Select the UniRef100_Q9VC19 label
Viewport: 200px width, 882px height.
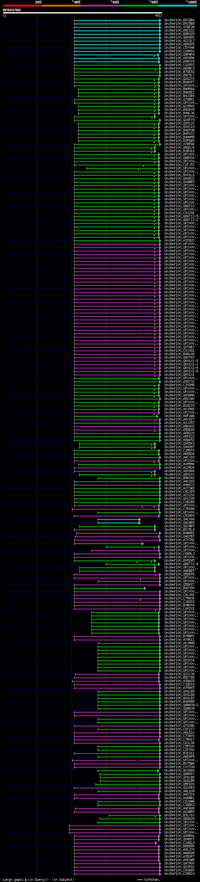point(179,127)
